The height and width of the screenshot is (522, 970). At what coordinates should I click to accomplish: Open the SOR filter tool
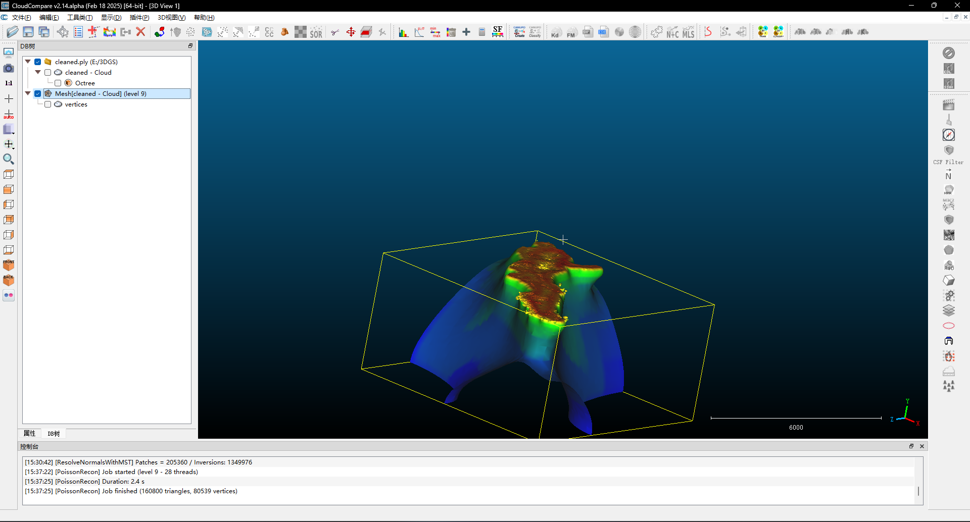click(x=316, y=32)
